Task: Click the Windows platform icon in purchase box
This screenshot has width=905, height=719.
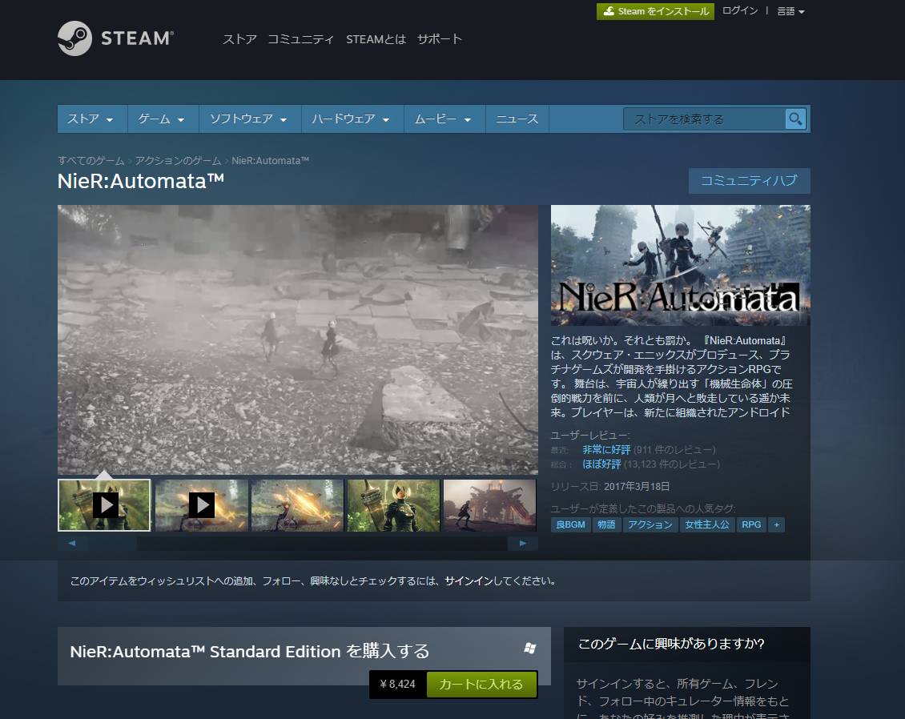Action: [x=530, y=648]
